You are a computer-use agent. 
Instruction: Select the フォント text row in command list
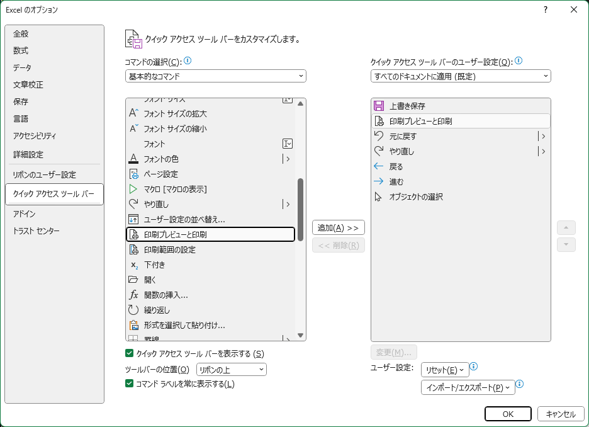(x=210, y=144)
